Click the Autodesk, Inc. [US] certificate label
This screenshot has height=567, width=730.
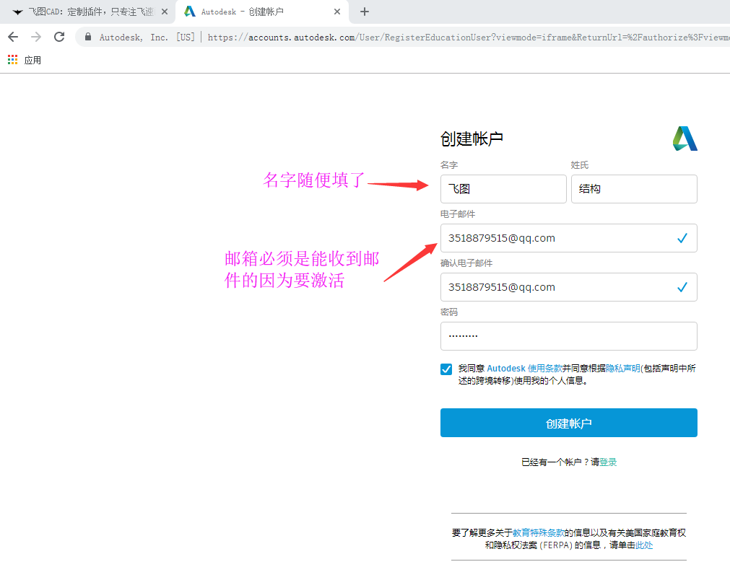tap(147, 38)
